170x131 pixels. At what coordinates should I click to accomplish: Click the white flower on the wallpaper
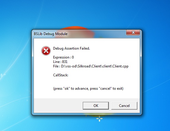point(99,118)
